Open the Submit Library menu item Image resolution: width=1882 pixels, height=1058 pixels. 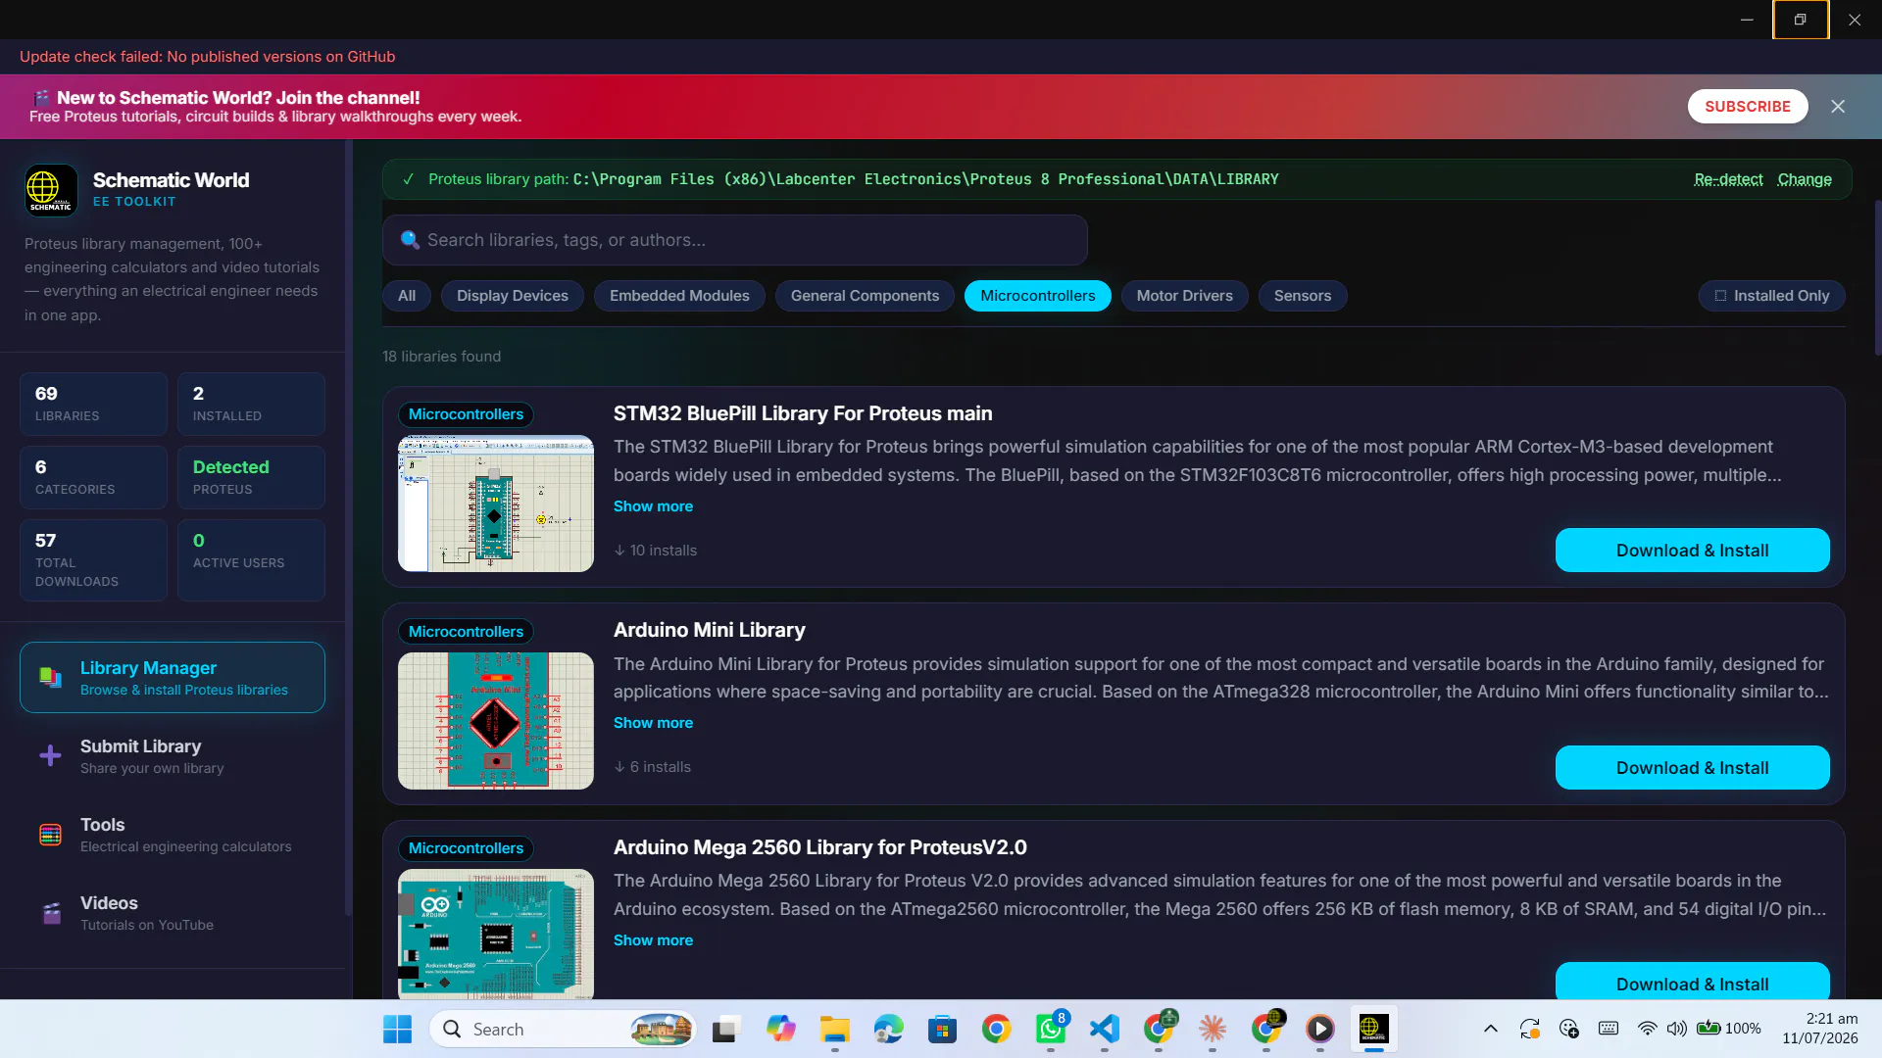[173, 755]
